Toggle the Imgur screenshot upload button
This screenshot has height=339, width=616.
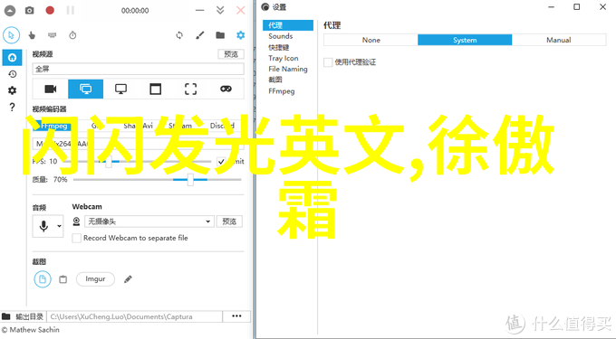tap(95, 279)
